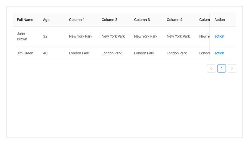Screen dimensions: 249x144
Task: Click London Park under Column 2
Action: click(x=111, y=53)
